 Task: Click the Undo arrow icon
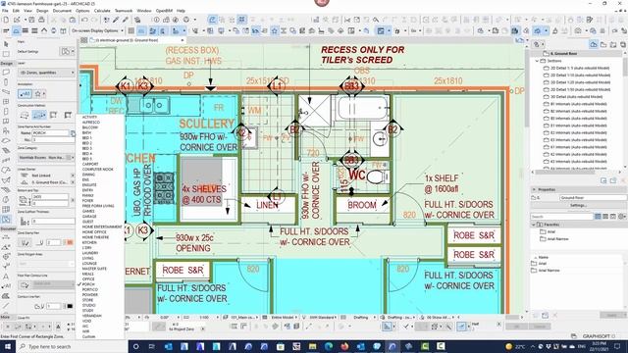coord(84,20)
